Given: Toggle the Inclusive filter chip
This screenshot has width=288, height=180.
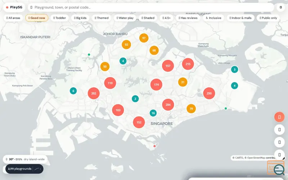Looking at the screenshot, I should [x=213, y=18].
